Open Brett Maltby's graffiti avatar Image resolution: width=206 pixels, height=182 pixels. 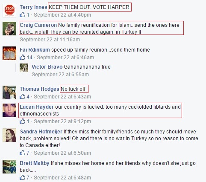click(x=9, y=167)
